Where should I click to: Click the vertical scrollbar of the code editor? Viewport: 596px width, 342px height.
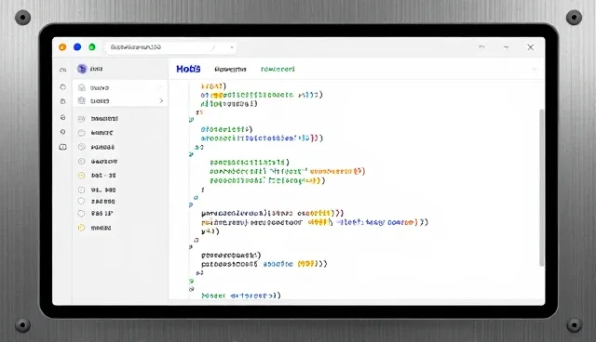point(542,188)
